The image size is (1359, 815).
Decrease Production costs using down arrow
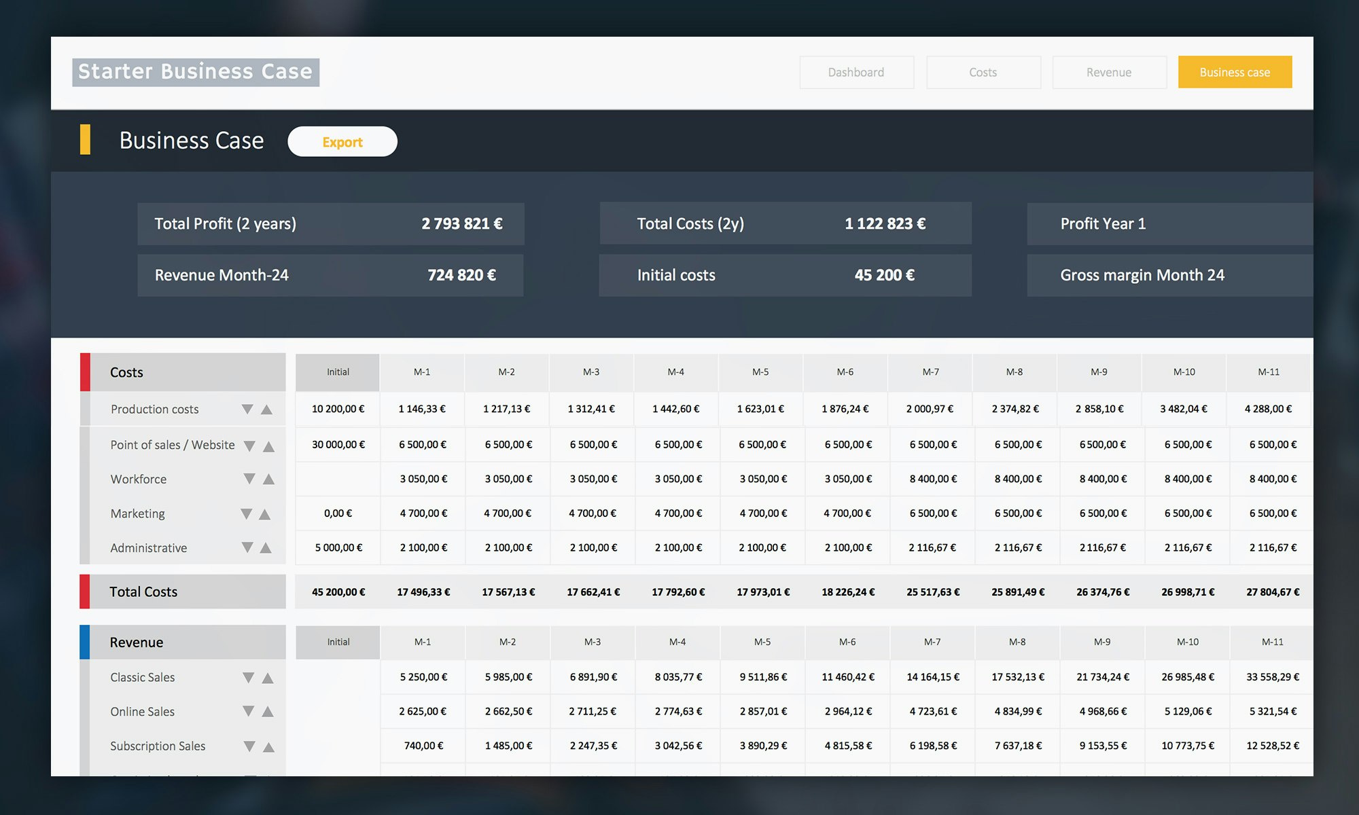(x=248, y=409)
